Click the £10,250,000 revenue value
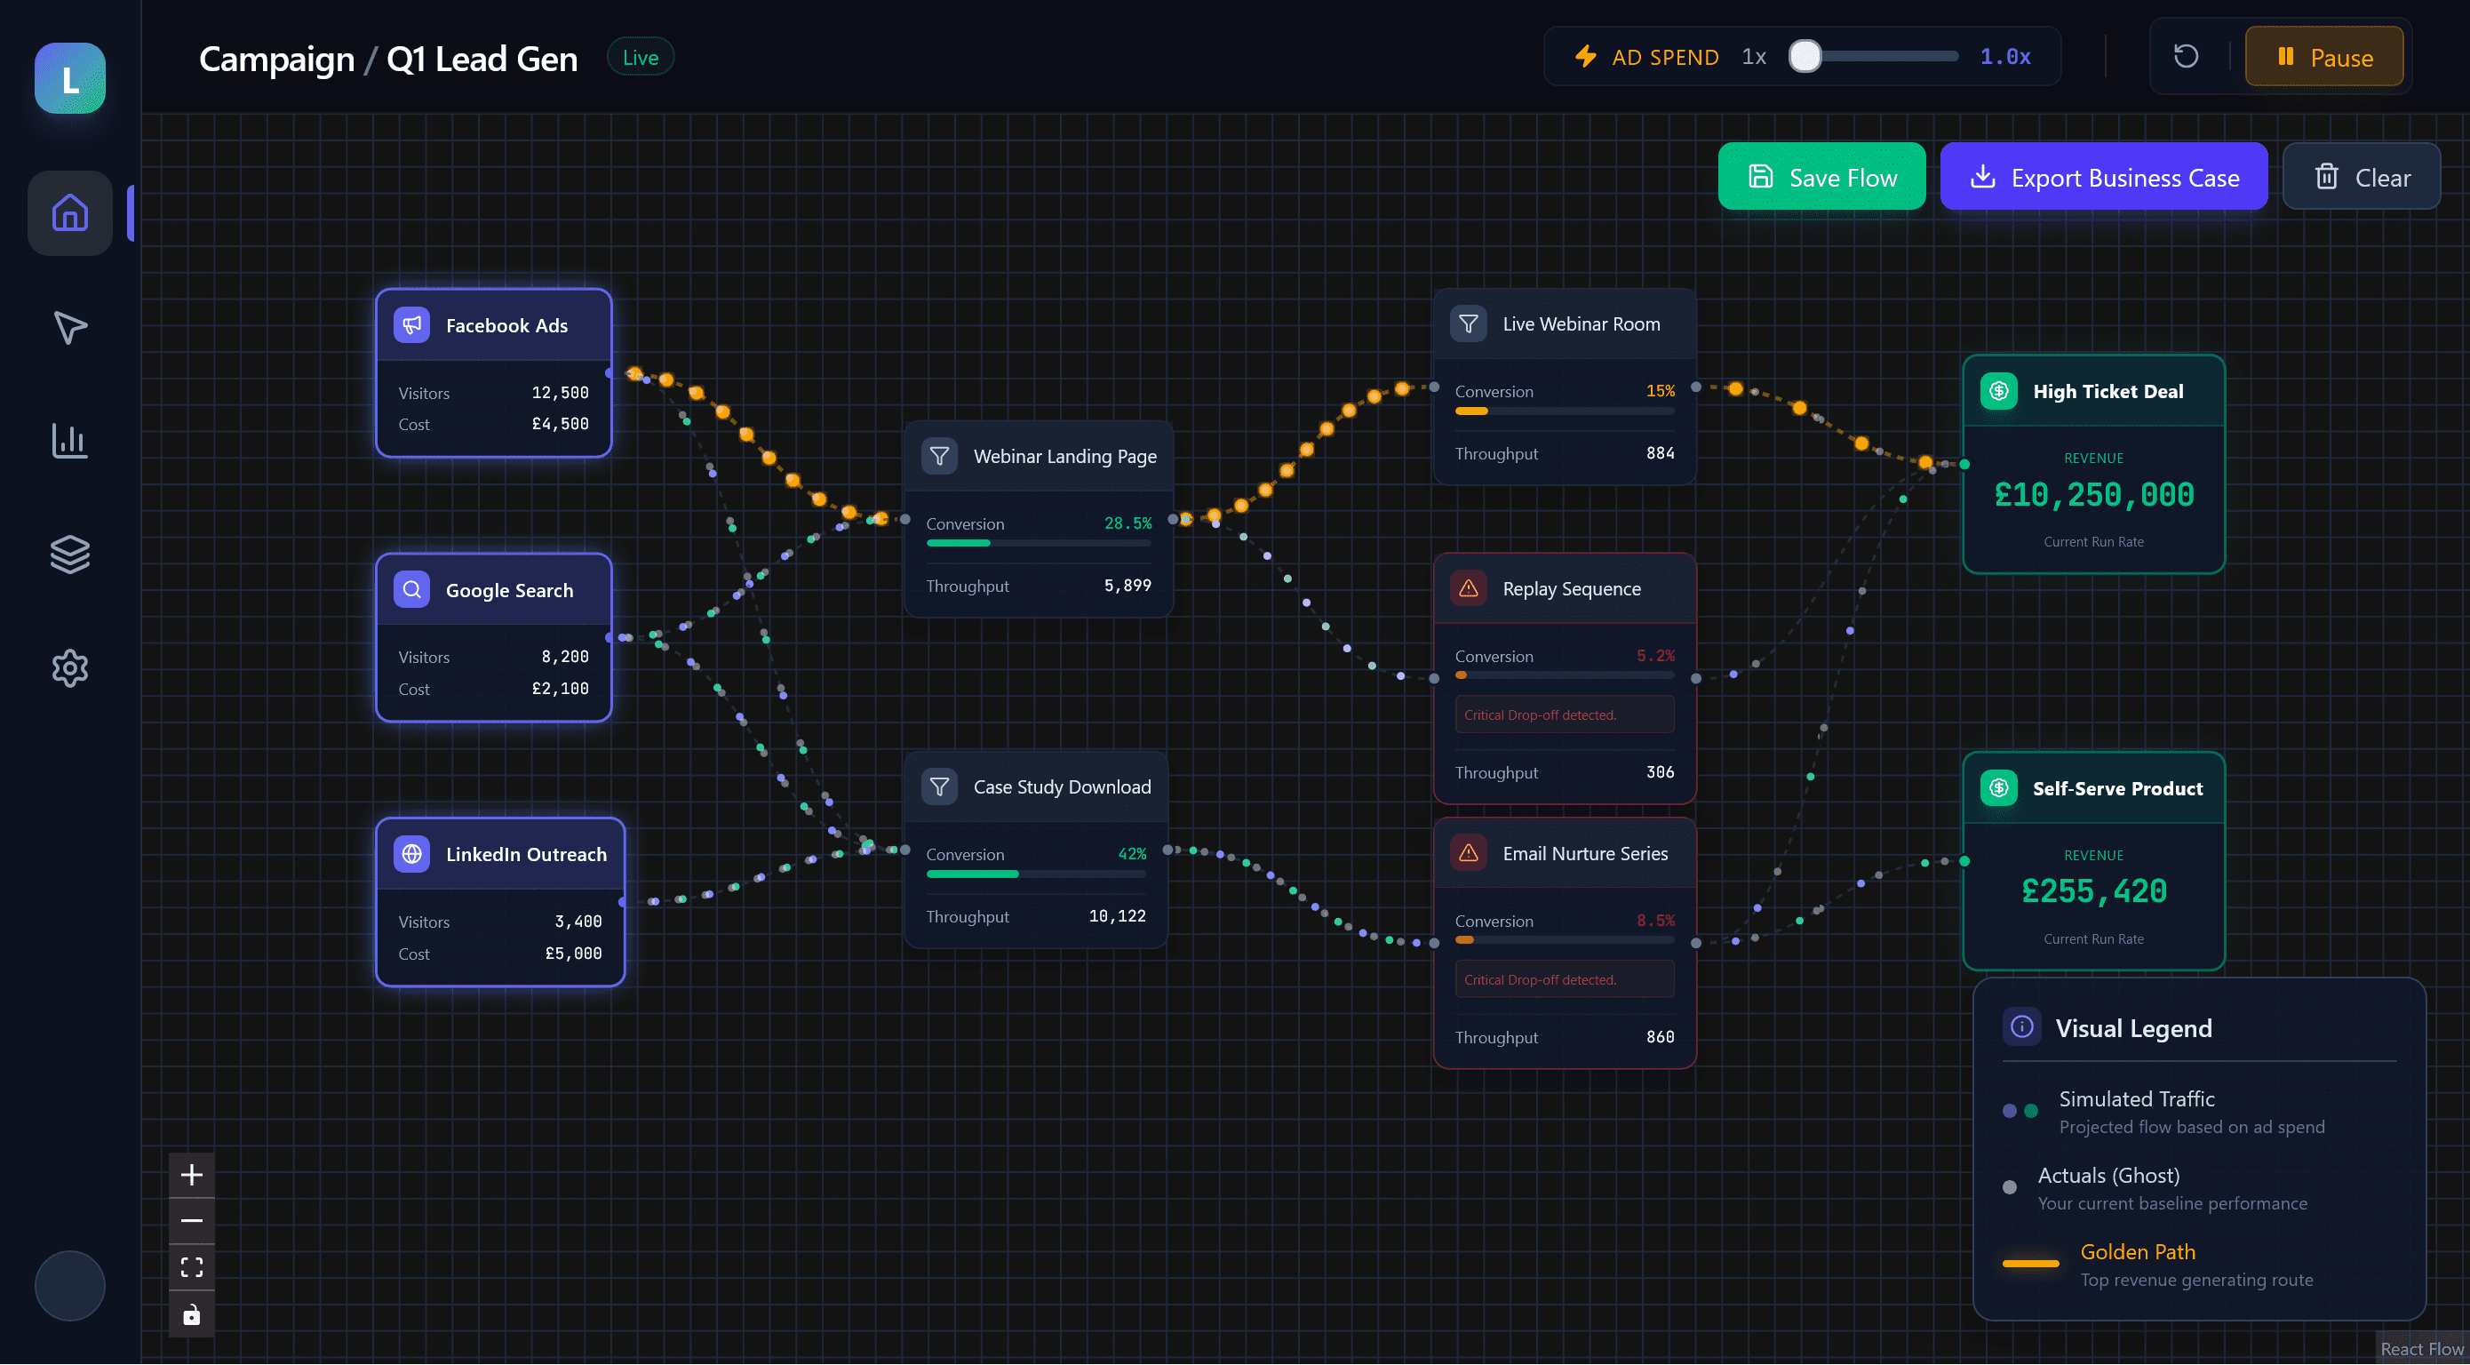Image resolution: width=2470 pixels, height=1365 pixels. pos(2093,495)
